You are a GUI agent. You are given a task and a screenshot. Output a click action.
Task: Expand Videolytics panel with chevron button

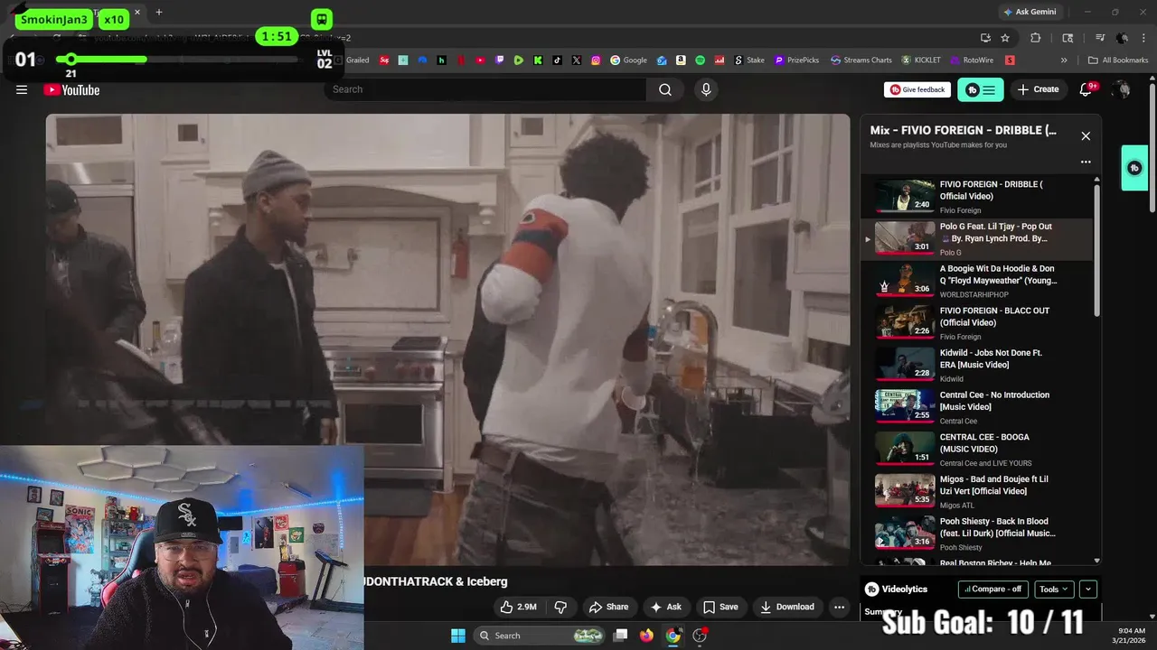1088,589
